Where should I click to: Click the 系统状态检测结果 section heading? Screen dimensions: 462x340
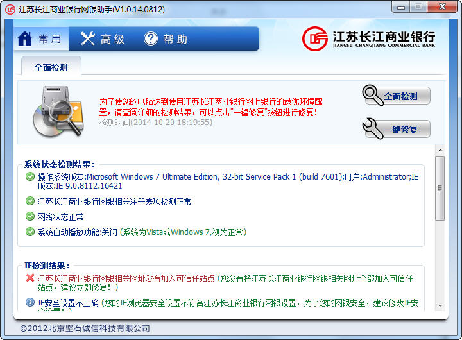pos(60,164)
